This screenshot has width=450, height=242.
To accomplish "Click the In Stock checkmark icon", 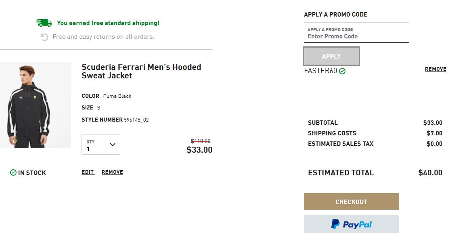I will 13,173.
